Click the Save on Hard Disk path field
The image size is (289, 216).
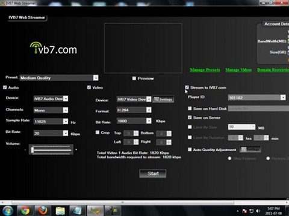[x=258, y=109]
